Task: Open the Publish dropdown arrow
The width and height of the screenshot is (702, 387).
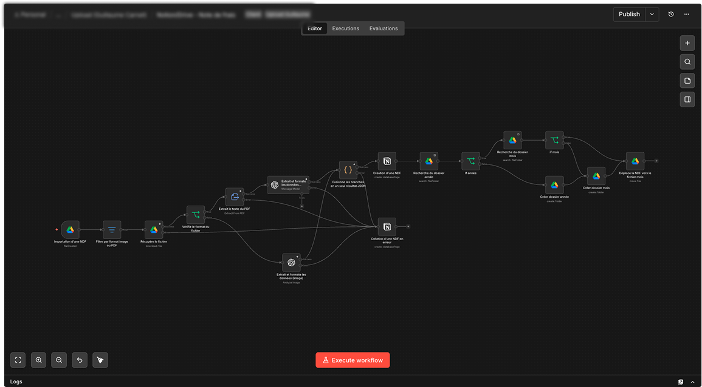Action: click(x=652, y=15)
